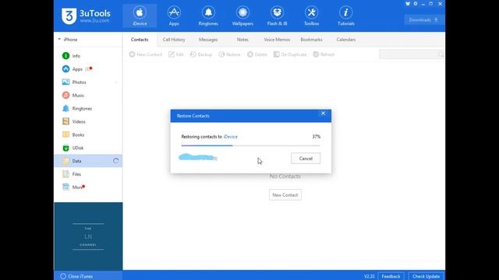The width and height of the screenshot is (499, 280).
Task: Select Videos in the sidebar
Action: click(x=88, y=121)
